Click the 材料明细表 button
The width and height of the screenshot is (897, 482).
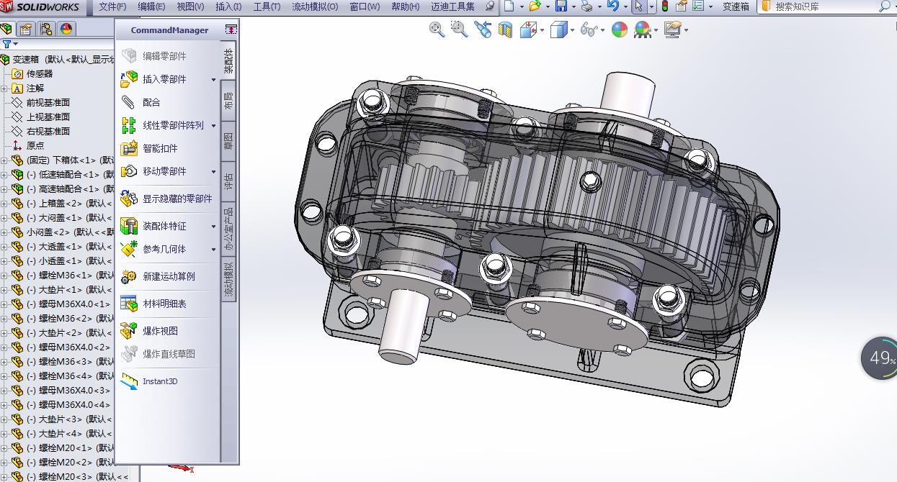click(x=164, y=304)
